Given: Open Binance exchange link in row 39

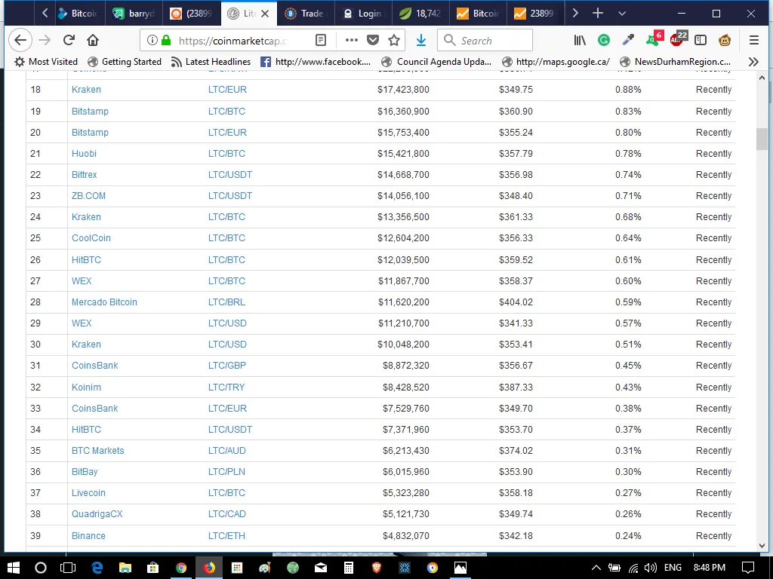Looking at the screenshot, I should point(89,536).
